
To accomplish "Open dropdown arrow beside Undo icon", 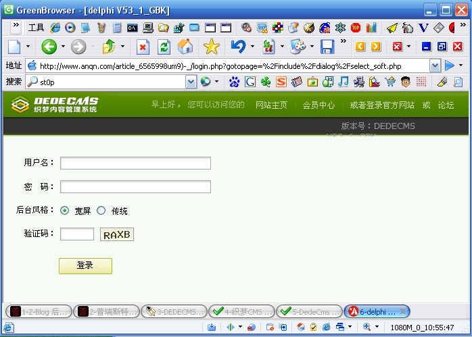I will coord(252,47).
